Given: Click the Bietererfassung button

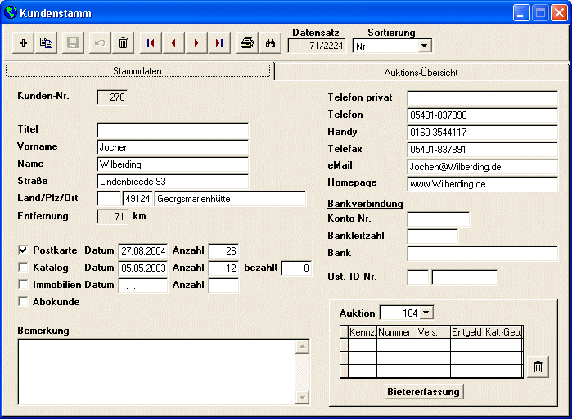Looking at the screenshot, I should pyautogui.click(x=424, y=392).
